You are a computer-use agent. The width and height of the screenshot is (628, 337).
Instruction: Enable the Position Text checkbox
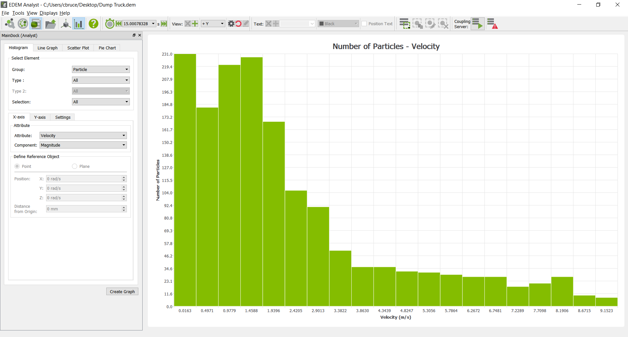[364, 24]
